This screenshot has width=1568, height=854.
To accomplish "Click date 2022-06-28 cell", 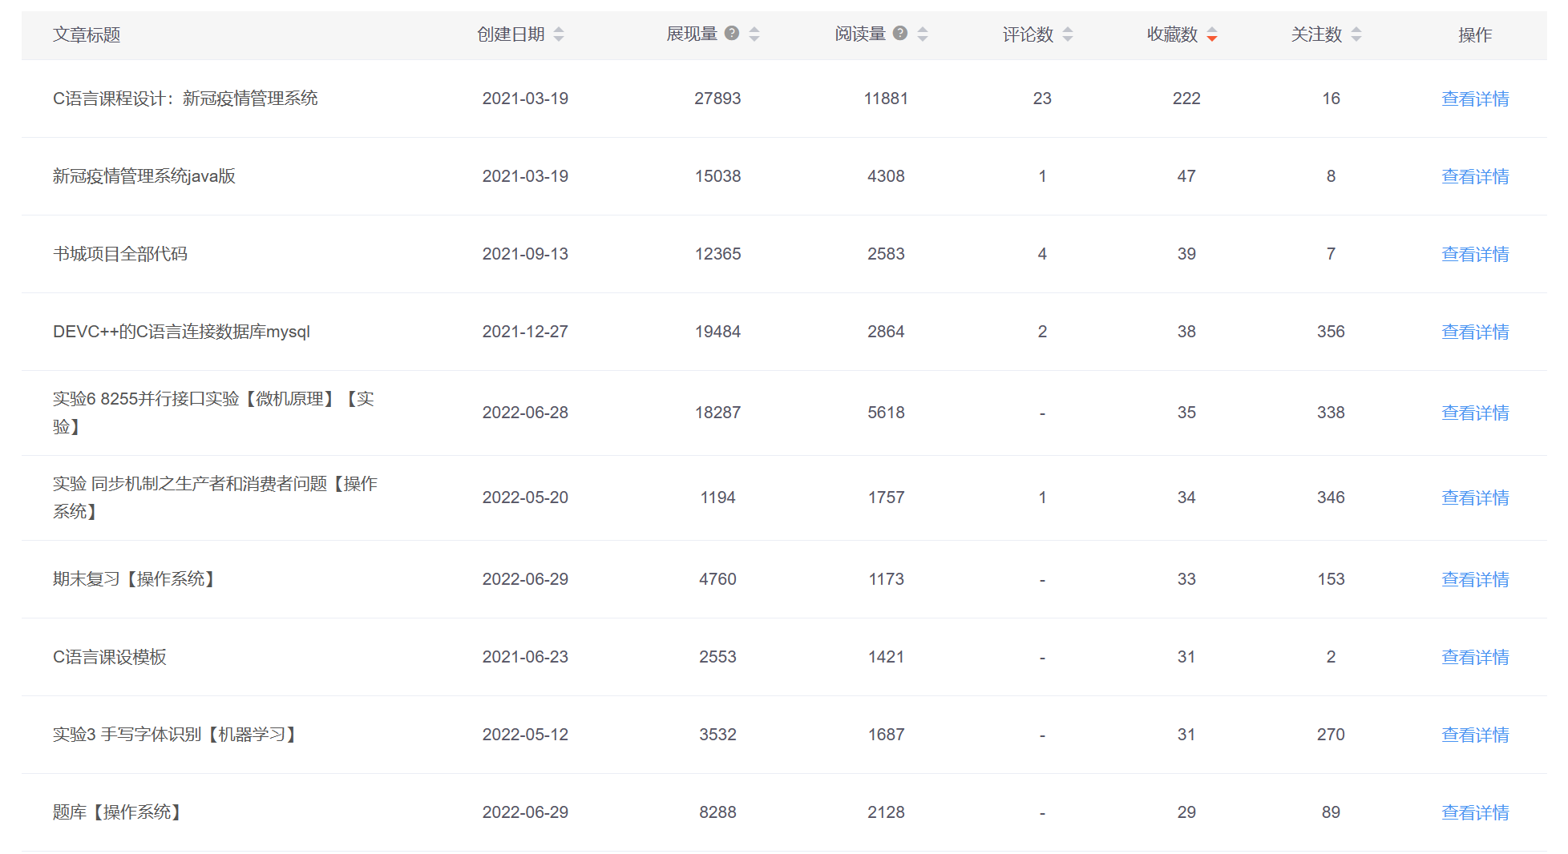I will point(525,413).
